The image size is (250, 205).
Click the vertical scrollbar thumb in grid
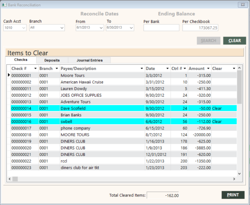pyautogui.click(x=239, y=87)
